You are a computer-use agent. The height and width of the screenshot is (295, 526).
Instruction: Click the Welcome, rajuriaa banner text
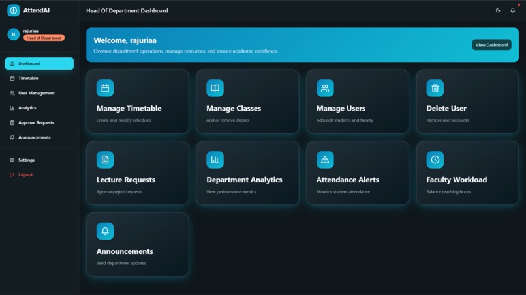pyautogui.click(x=125, y=40)
